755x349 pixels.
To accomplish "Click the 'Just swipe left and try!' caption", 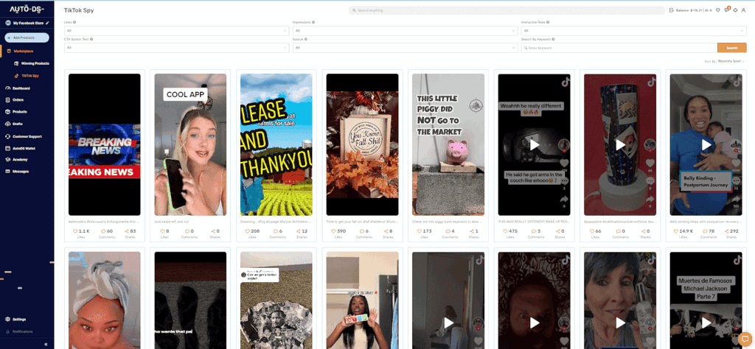I will click(170, 222).
